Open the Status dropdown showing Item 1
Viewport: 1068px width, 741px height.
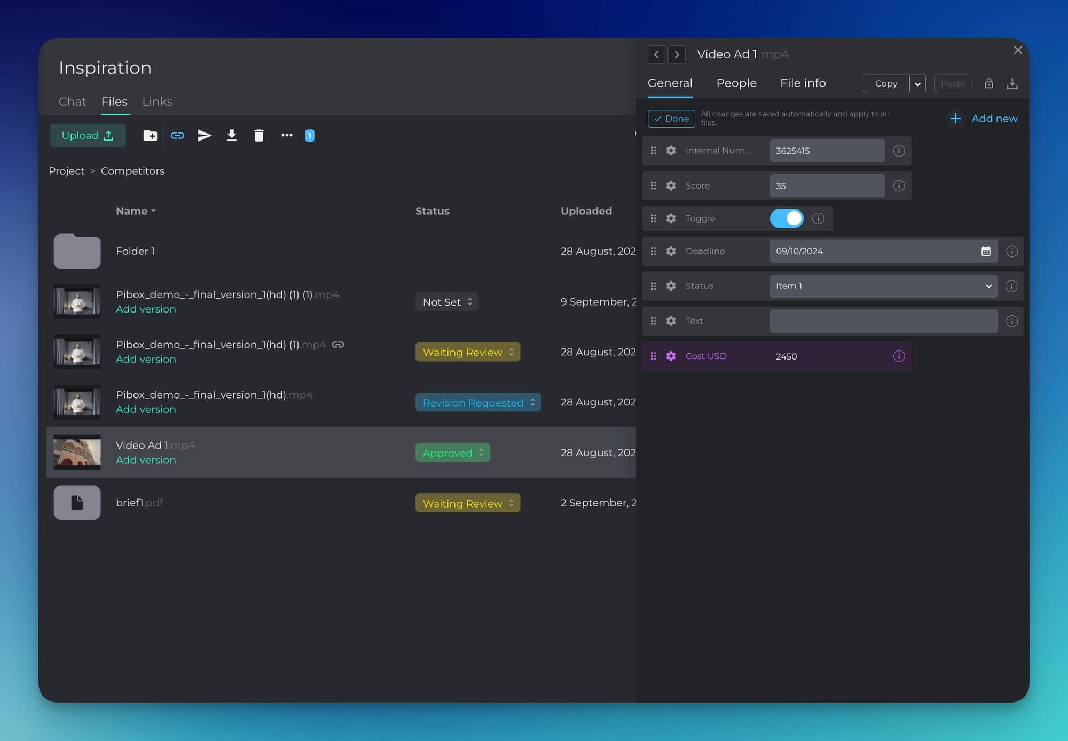click(882, 286)
